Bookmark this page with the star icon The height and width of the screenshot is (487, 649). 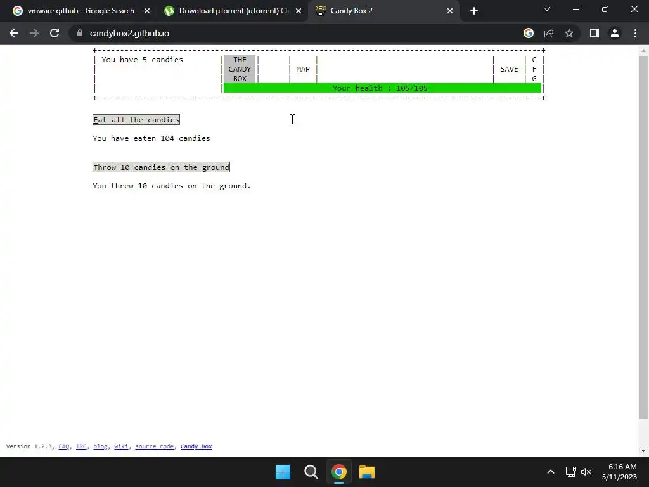point(569,33)
